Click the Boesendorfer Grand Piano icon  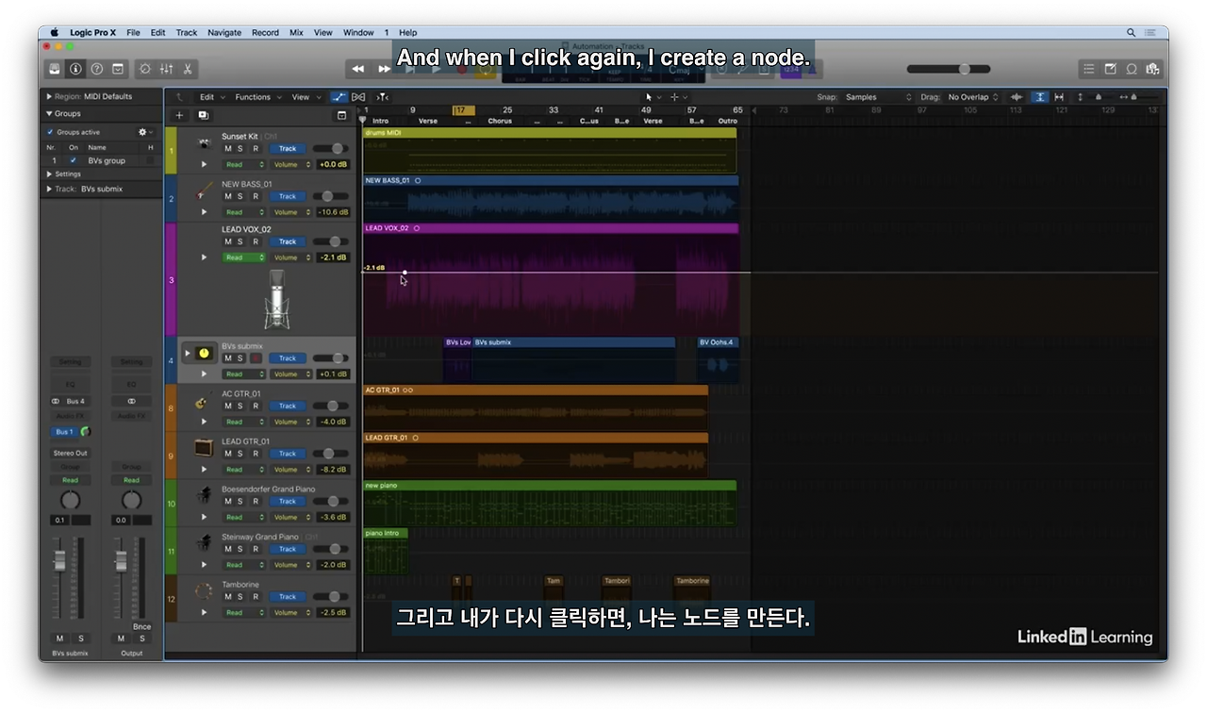pos(204,496)
